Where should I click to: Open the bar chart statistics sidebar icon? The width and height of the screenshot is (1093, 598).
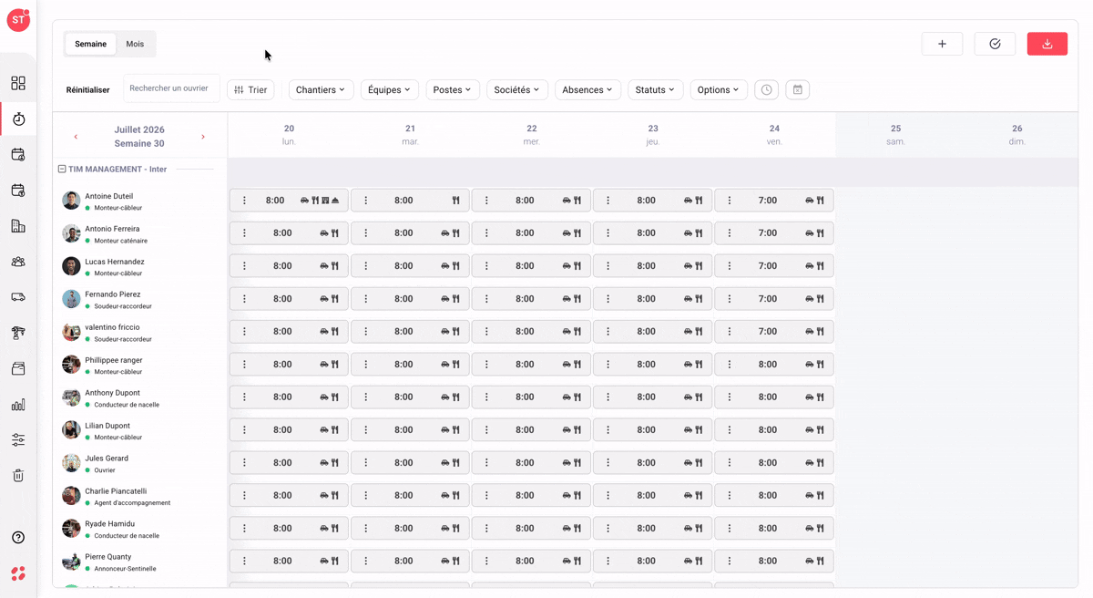pyautogui.click(x=18, y=404)
